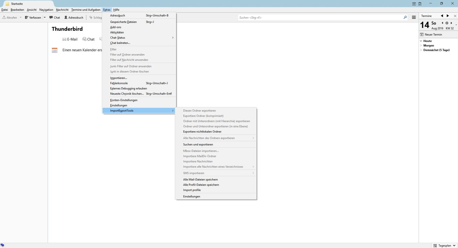Click the highlighted ImportExportTools menu entry
The image size is (458, 248).
pos(139,111)
